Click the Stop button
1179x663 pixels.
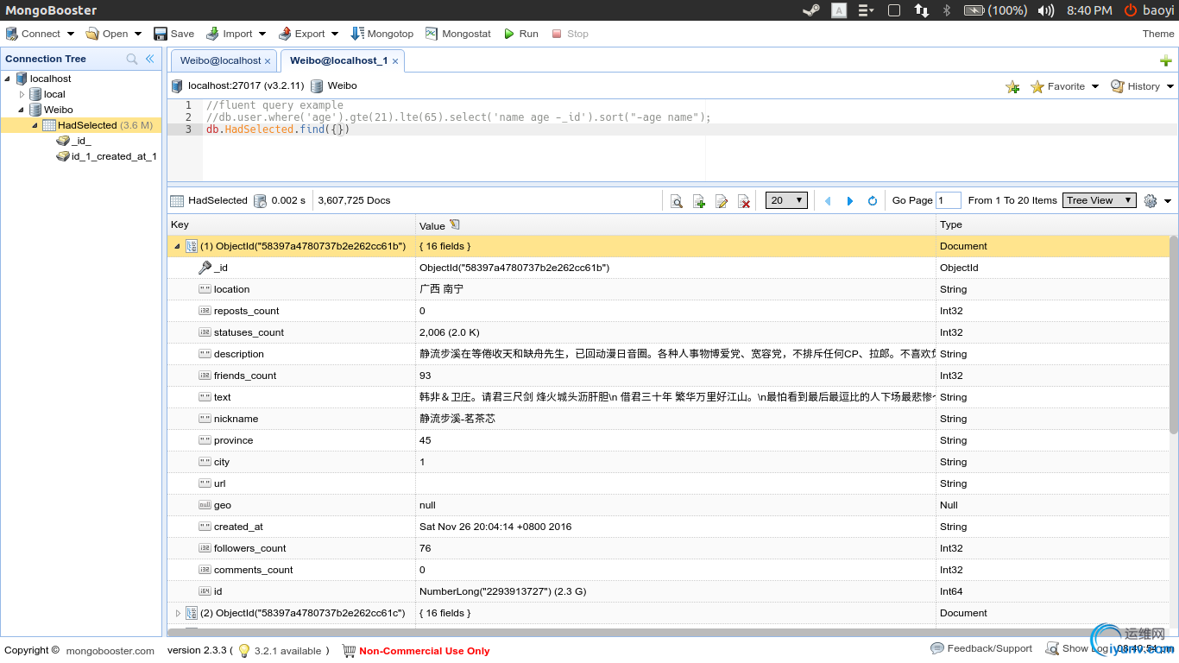click(570, 34)
